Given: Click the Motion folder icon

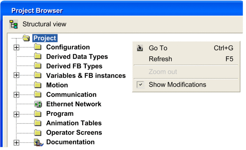Looking at the screenshot, I should click(x=38, y=85).
